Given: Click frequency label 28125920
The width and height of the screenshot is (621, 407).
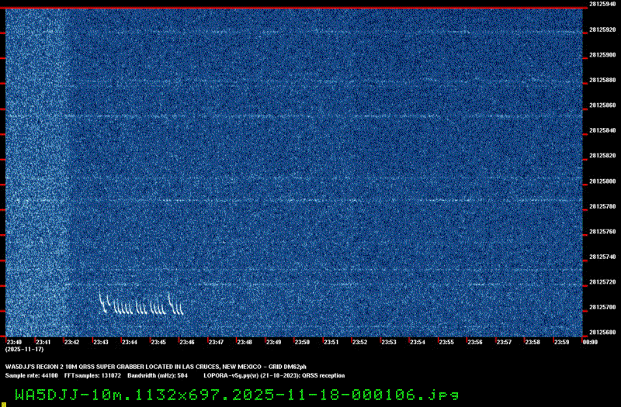Looking at the screenshot, I should click(x=602, y=29).
